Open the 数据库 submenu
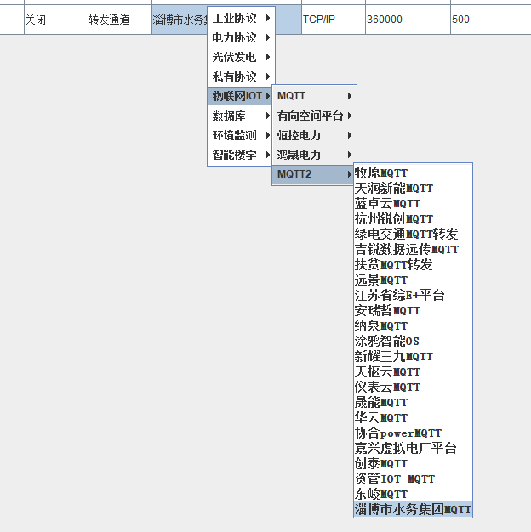The image size is (531, 532). pos(239,116)
